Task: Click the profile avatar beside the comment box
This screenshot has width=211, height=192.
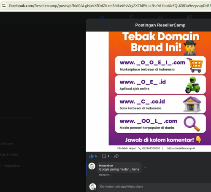Action: pos(93,187)
